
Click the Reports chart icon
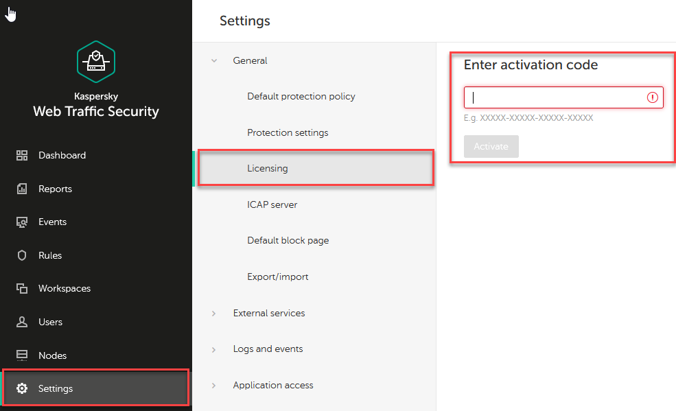click(x=22, y=189)
